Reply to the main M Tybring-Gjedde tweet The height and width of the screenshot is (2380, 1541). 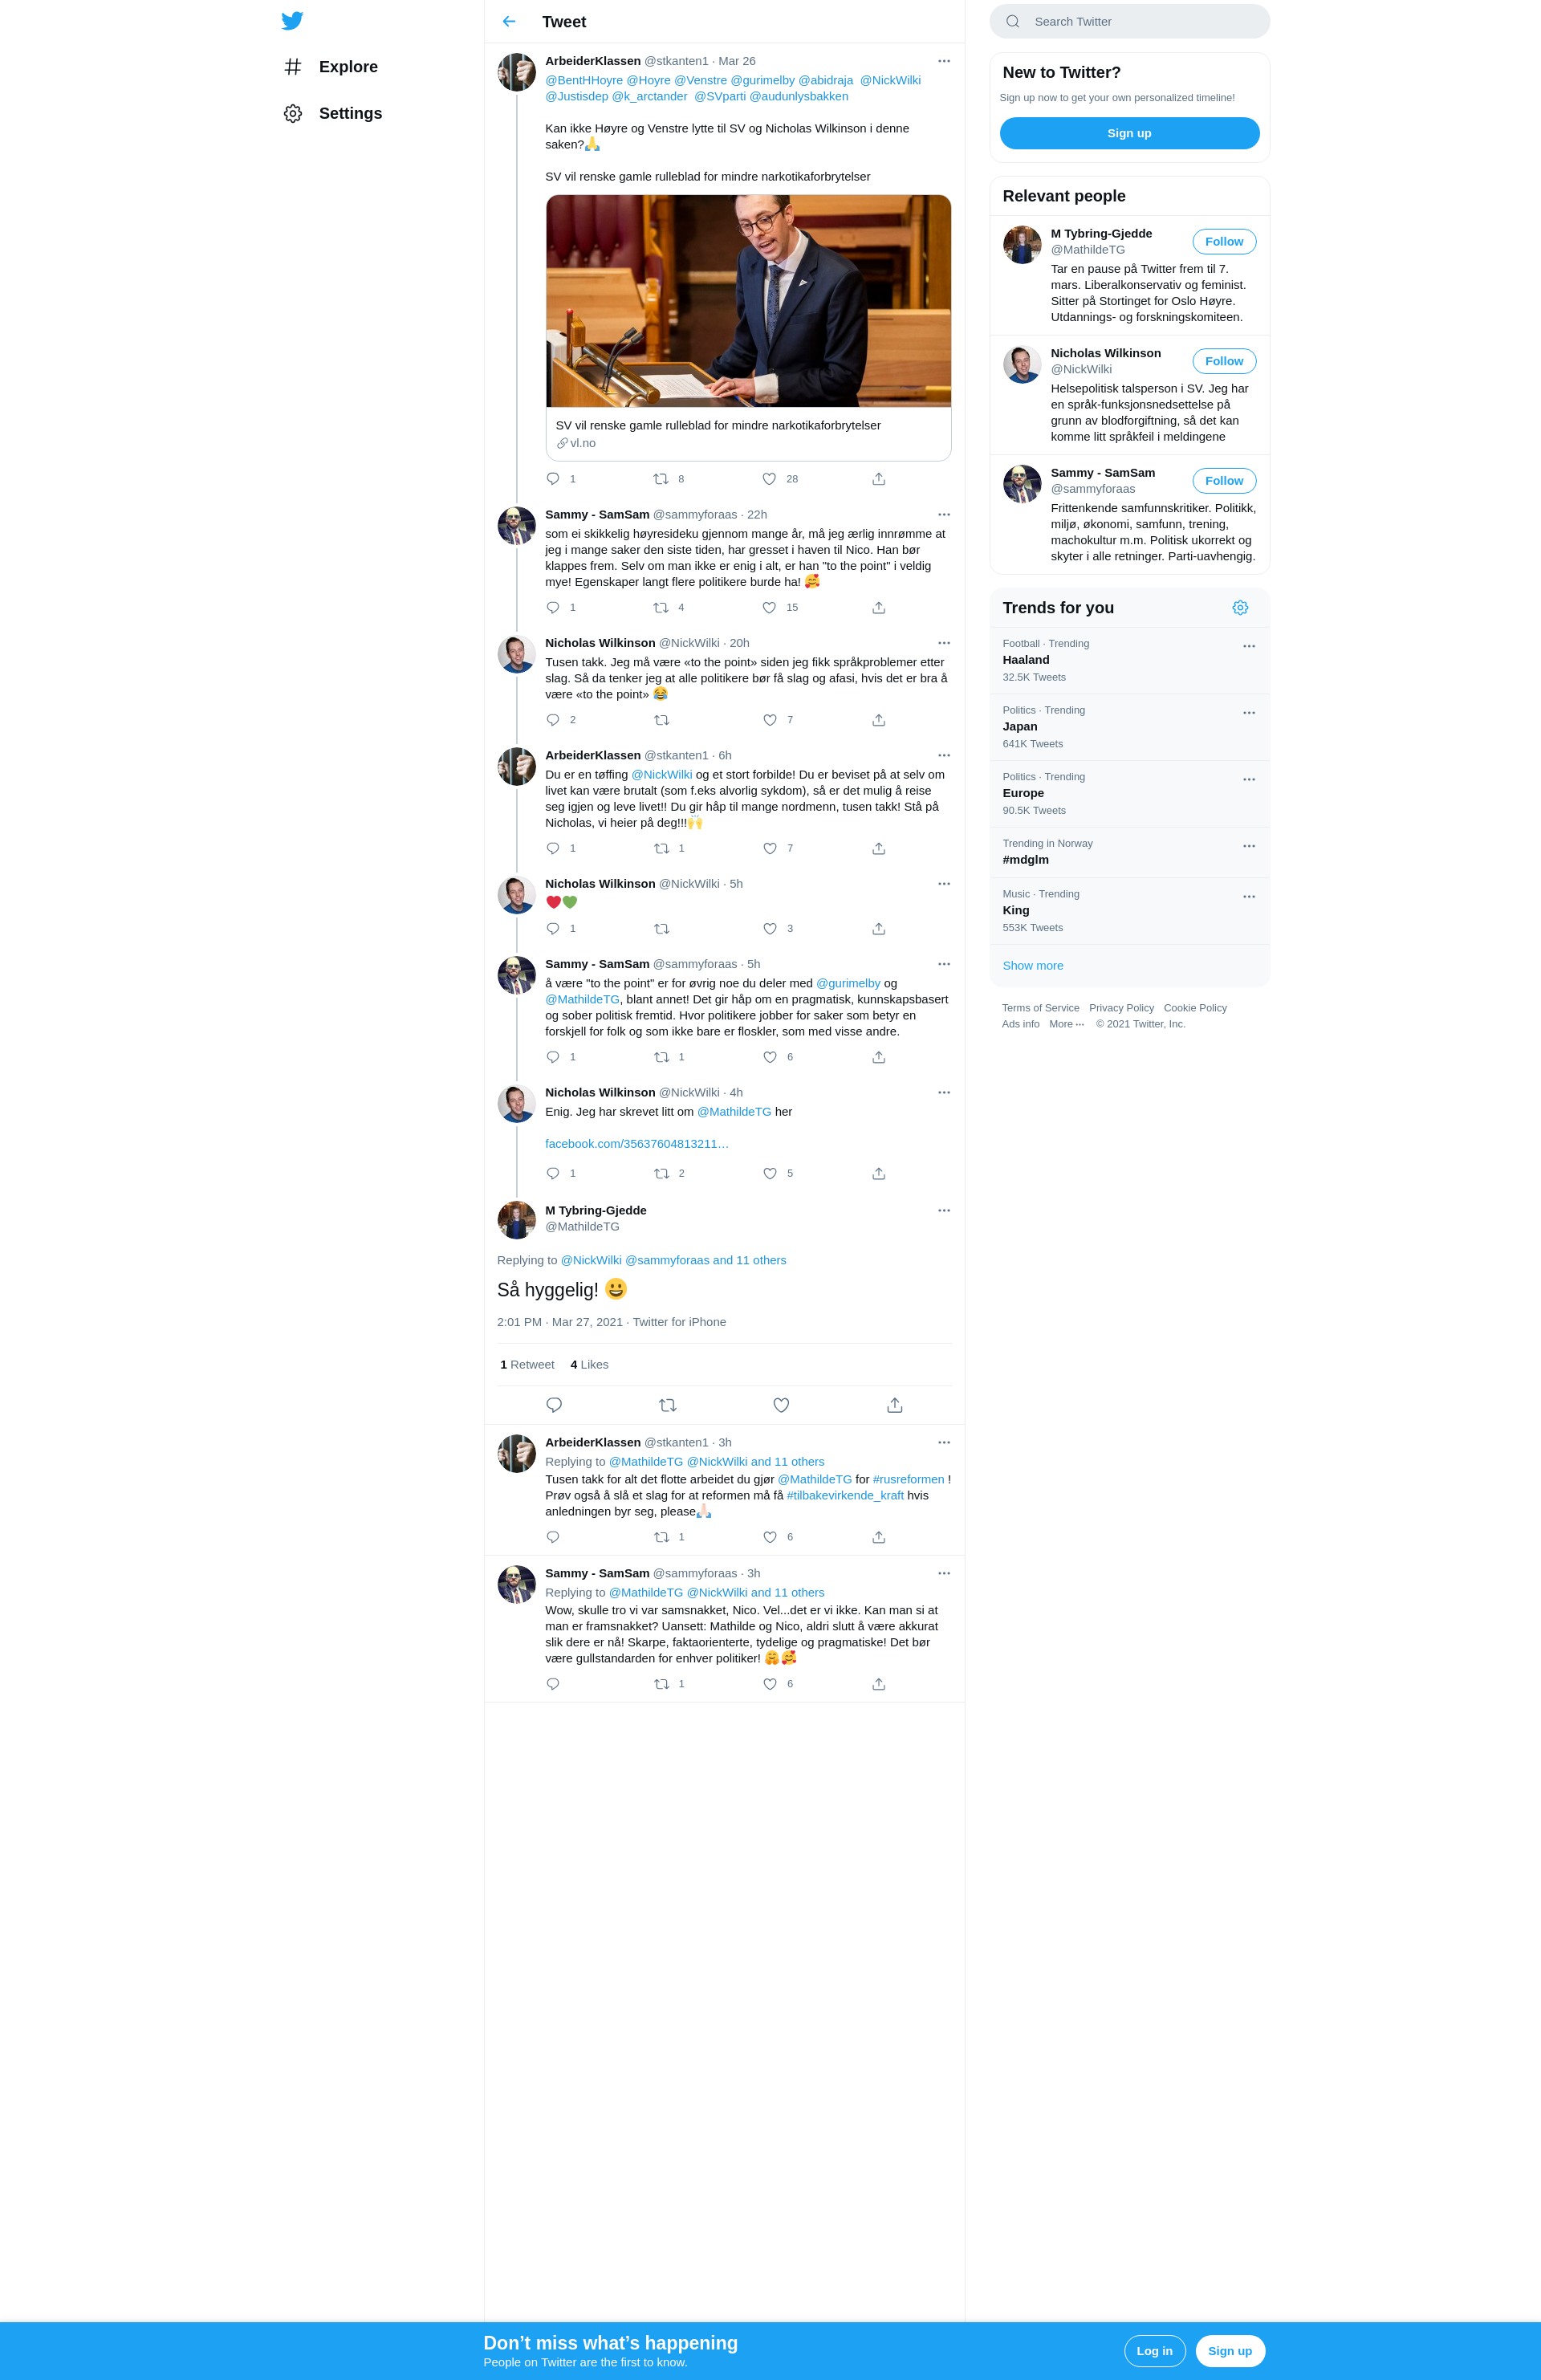point(554,1405)
